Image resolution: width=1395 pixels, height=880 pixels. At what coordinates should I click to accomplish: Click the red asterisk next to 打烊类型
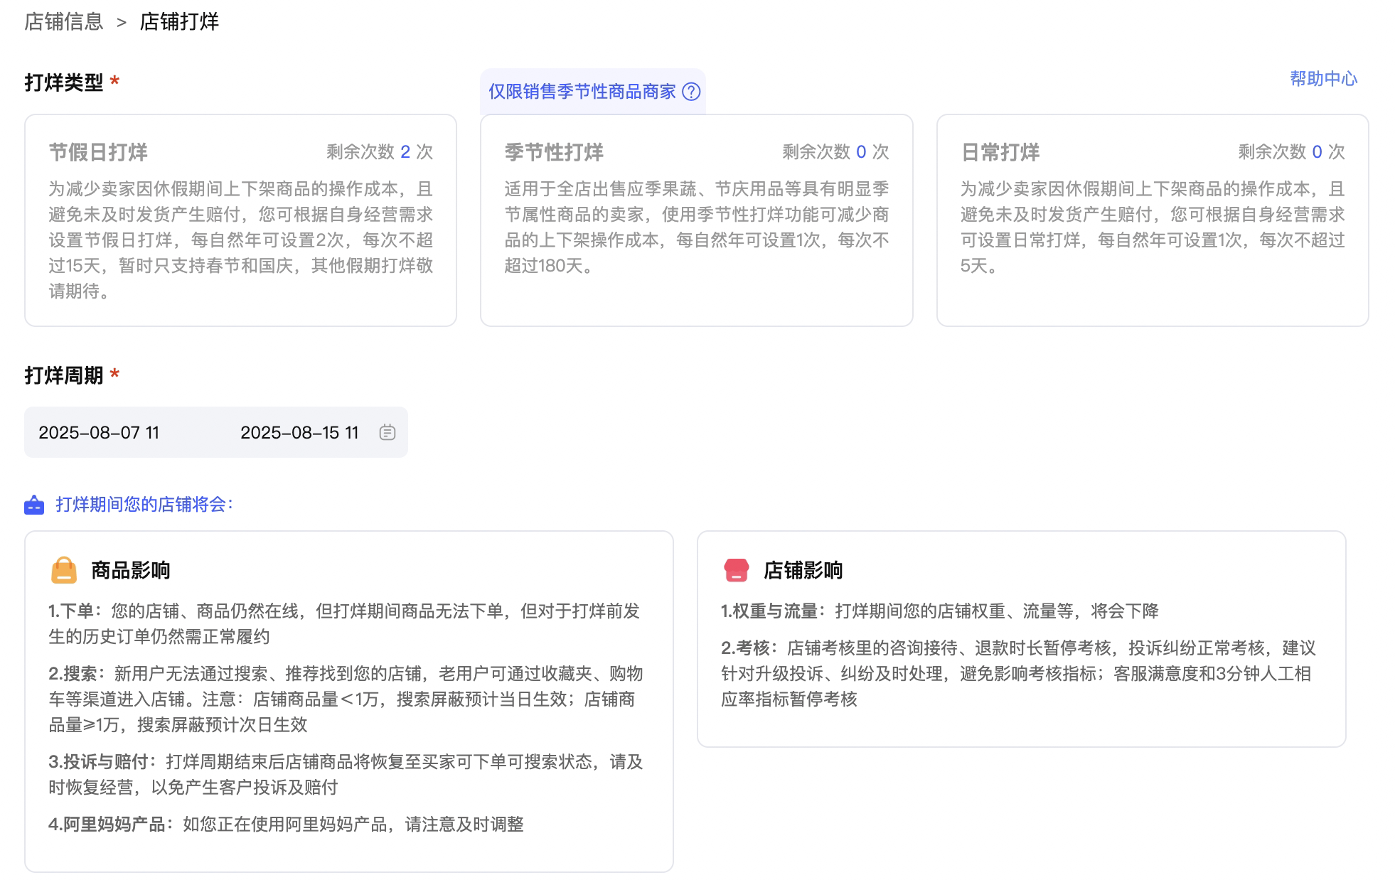[114, 82]
